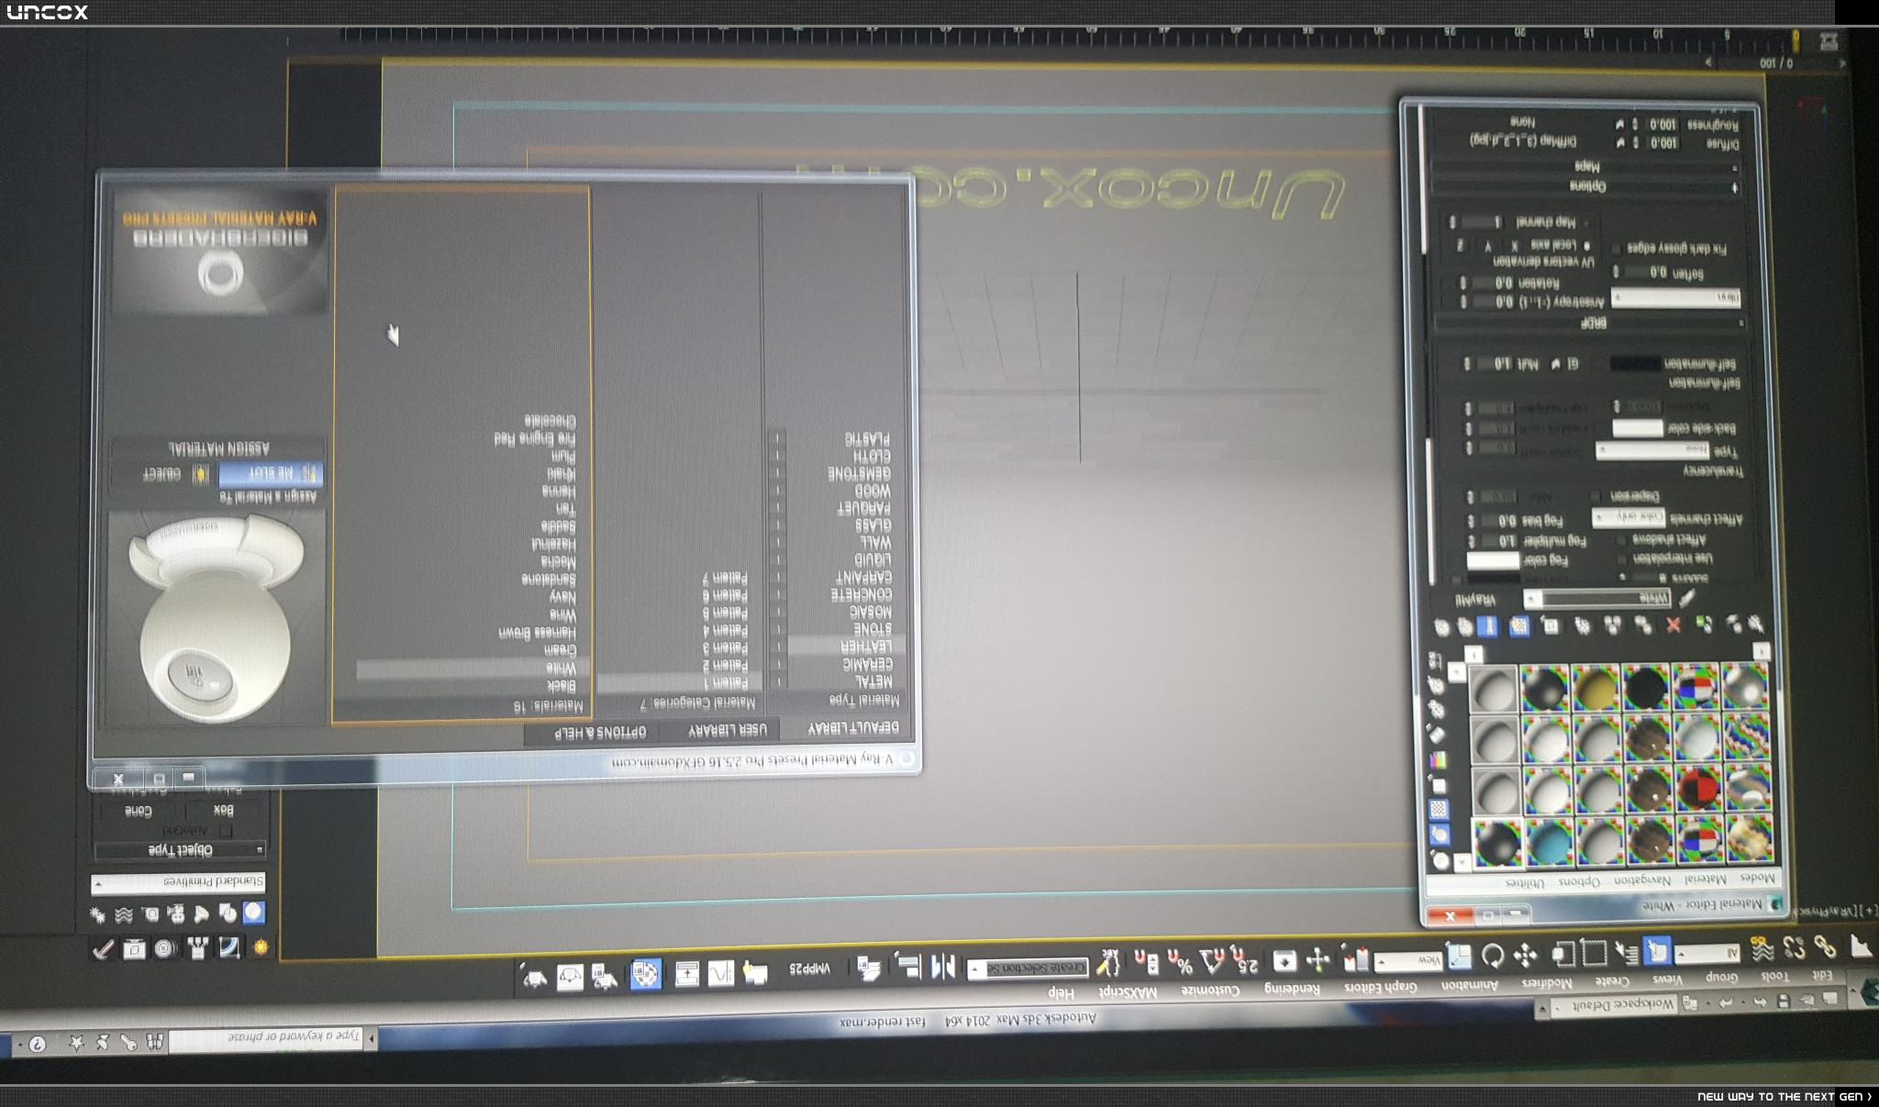Toggle the Use interpolation checkbox

pyautogui.click(x=1622, y=559)
